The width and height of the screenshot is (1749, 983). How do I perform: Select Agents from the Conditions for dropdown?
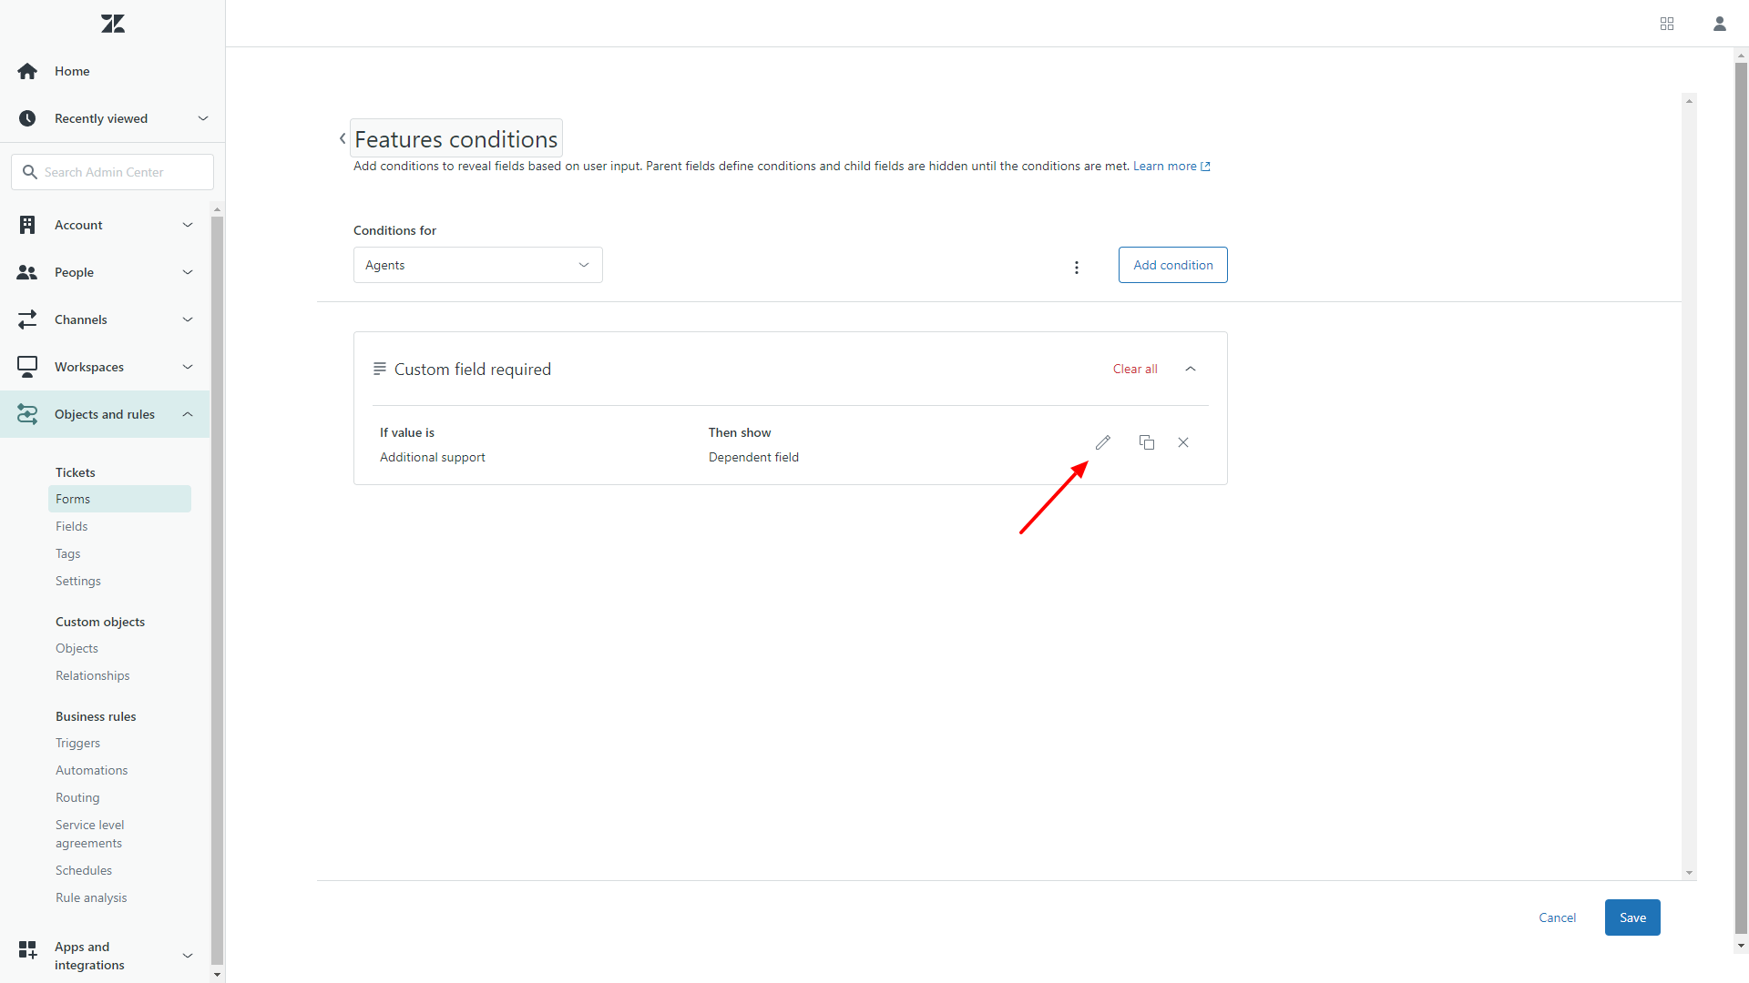477,264
